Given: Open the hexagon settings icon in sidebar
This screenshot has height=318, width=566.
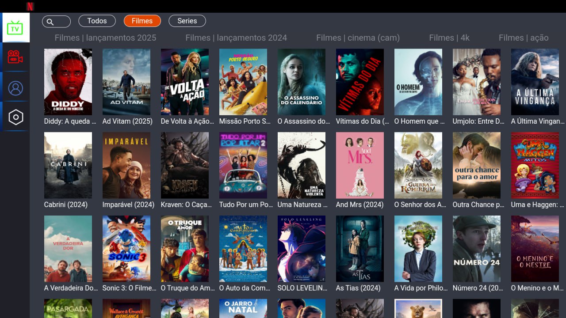Looking at the screenshot, I should coord(15,117).
